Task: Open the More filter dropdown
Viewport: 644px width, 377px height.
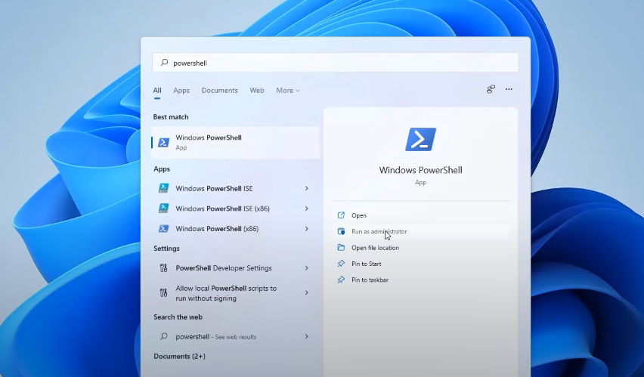Action: [288, 91]
